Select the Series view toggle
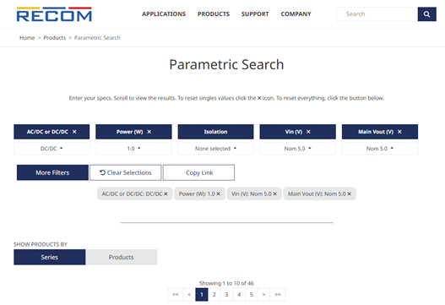 click(x=49, y=258)
